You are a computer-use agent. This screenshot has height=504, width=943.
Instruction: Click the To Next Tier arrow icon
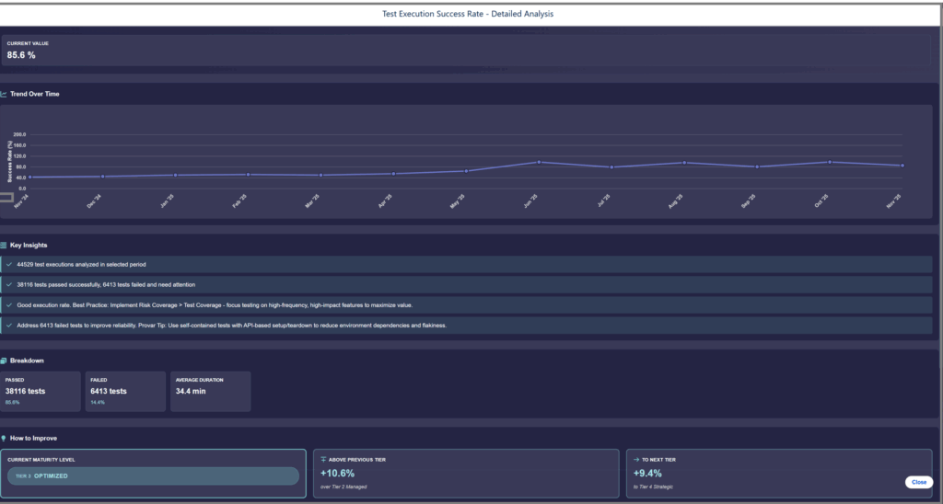tap(637, 457)
